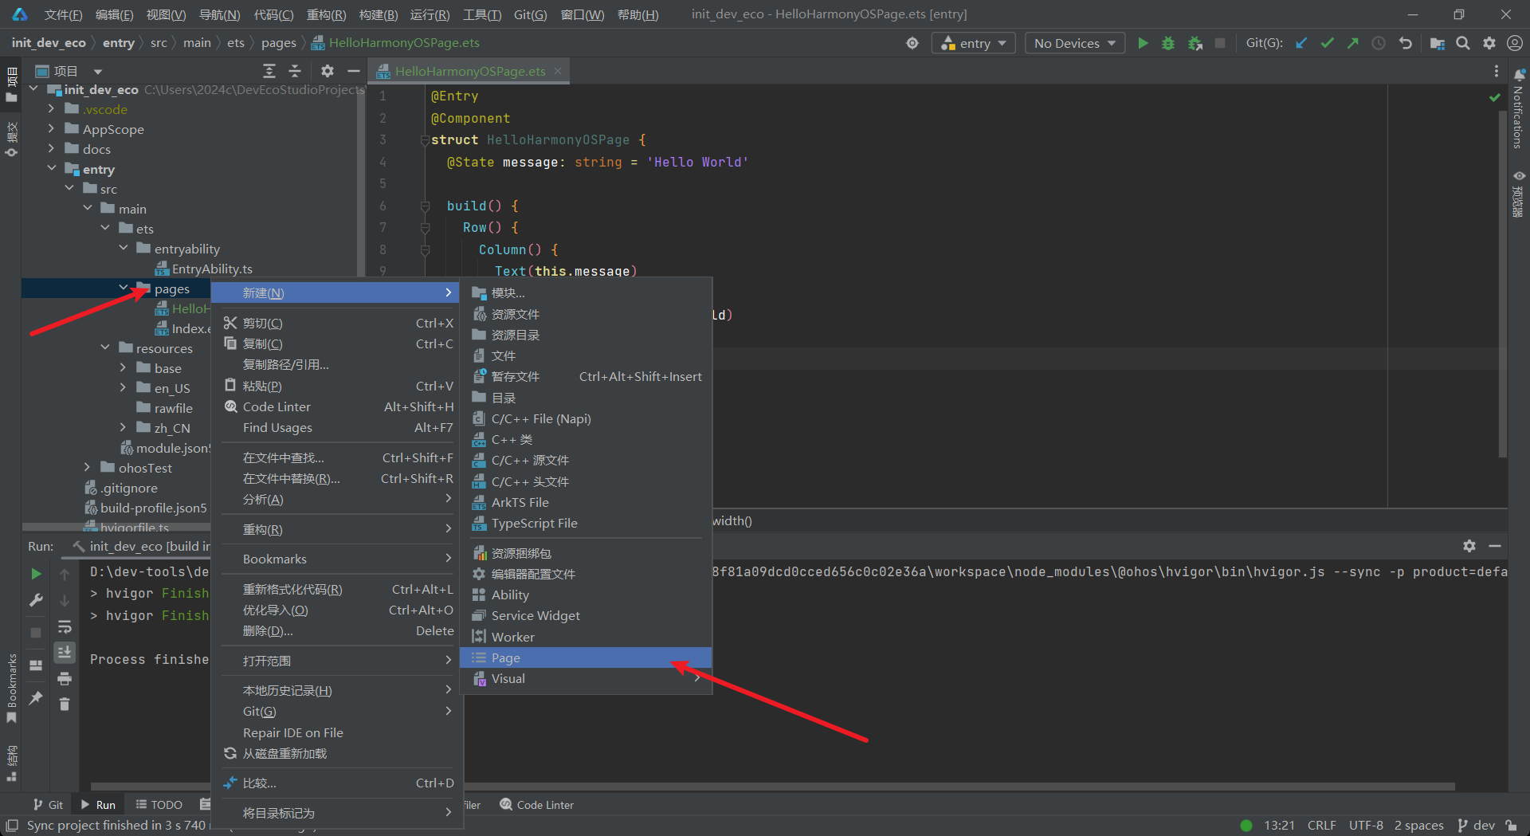Click the build wrench icon in Run panel

pos(36,600)
